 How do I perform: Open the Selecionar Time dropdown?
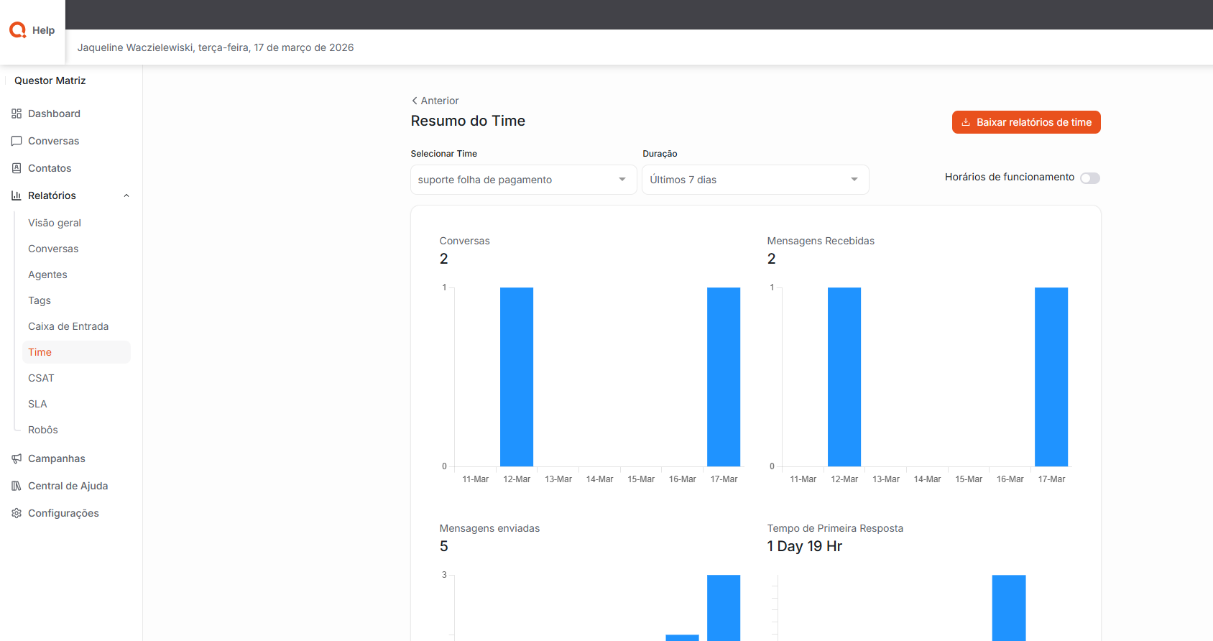pyautogui.click(x=523, y=180)
